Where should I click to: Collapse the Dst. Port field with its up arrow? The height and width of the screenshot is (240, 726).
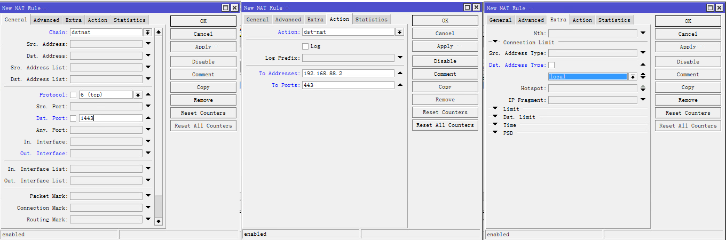coord(148,118)
